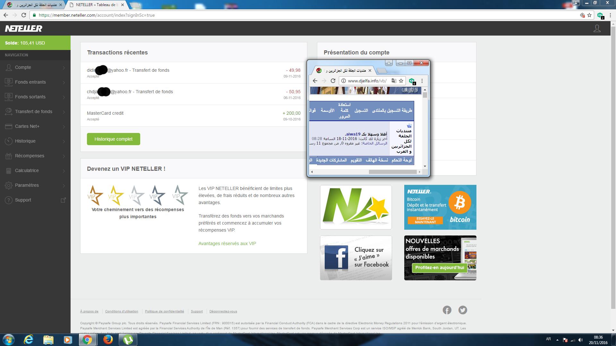This screenshot has height=346, width=616.
Task: Click the Bitcoin deposit promo banner
Action: [x=440, y=207]
